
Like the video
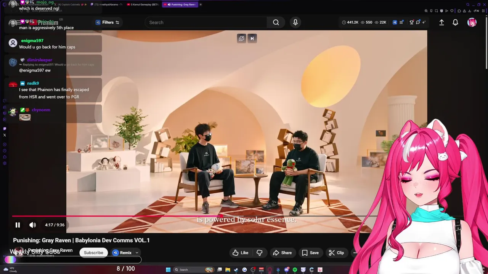point(241,253)
